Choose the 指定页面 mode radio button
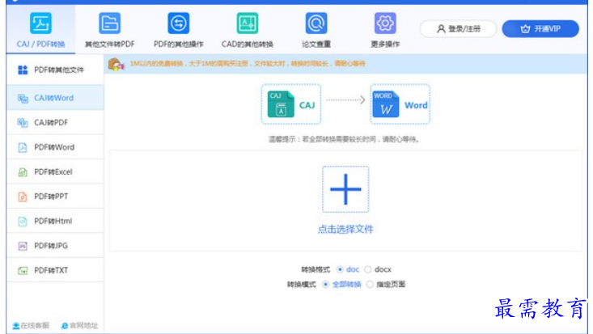The image size is (593, 334). pyautogui.click(x=370, y=285)
